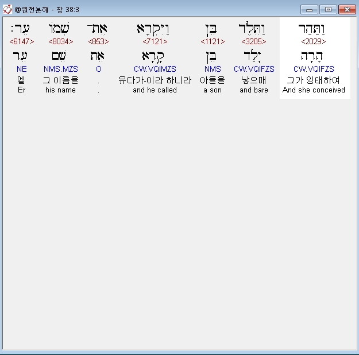Select Korean gloss '유다가-이라 하니라'

coord(155,80)
